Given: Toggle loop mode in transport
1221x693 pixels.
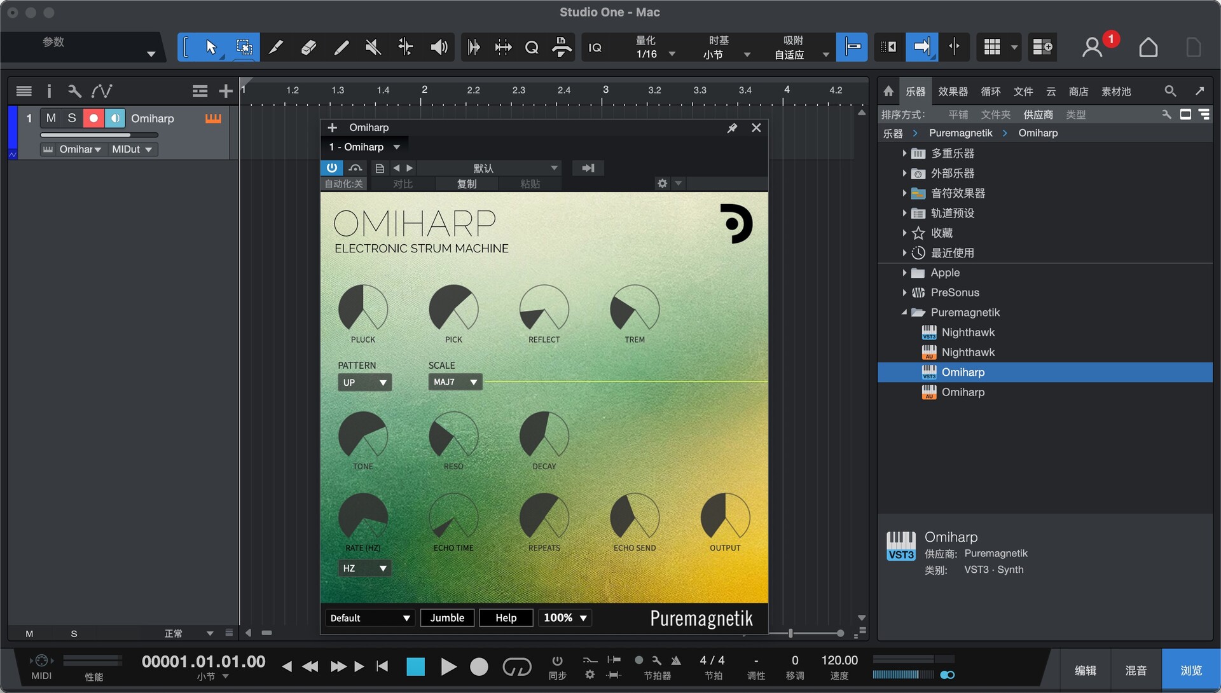Looking at the screenshot, I should (x=516, y=666).
